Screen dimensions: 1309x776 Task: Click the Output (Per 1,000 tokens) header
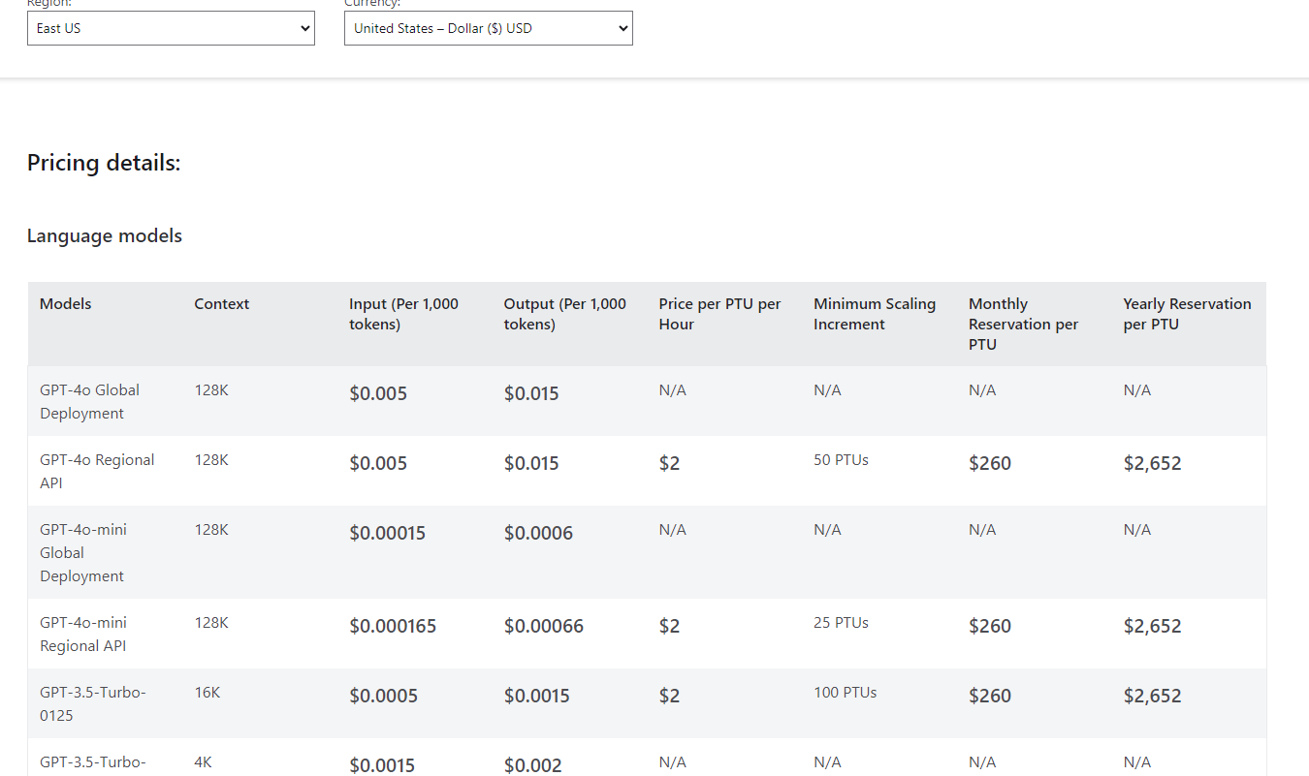565,314
